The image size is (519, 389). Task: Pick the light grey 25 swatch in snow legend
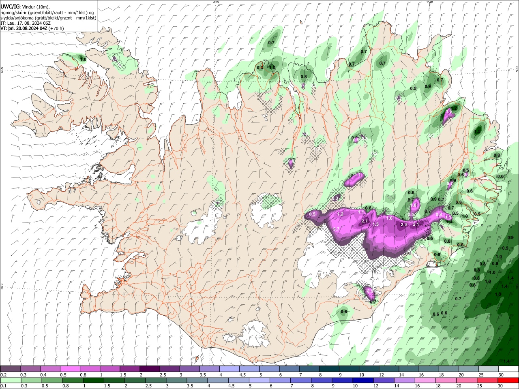pyautogui.click(x=489, y=369)
